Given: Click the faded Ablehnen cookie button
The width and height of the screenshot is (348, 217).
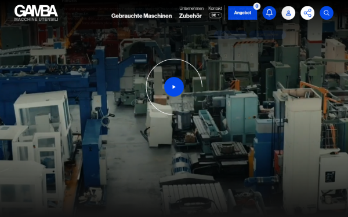Looking at the screenshot, I should tap(230, 35).
